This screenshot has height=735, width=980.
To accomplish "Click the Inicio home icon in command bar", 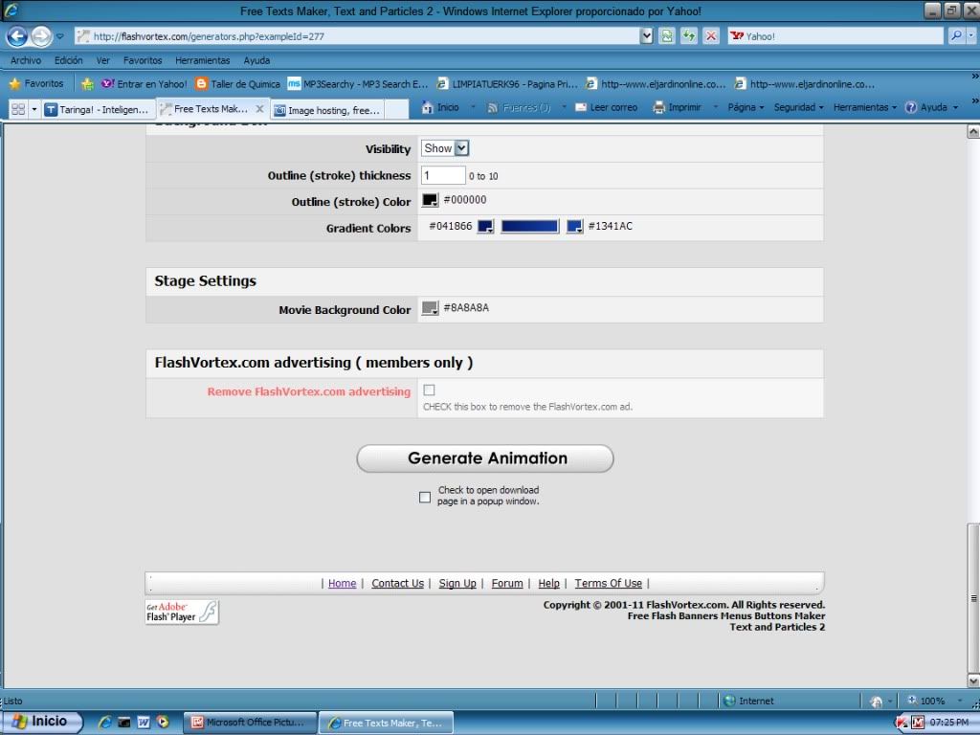I will tap(428, 107).
